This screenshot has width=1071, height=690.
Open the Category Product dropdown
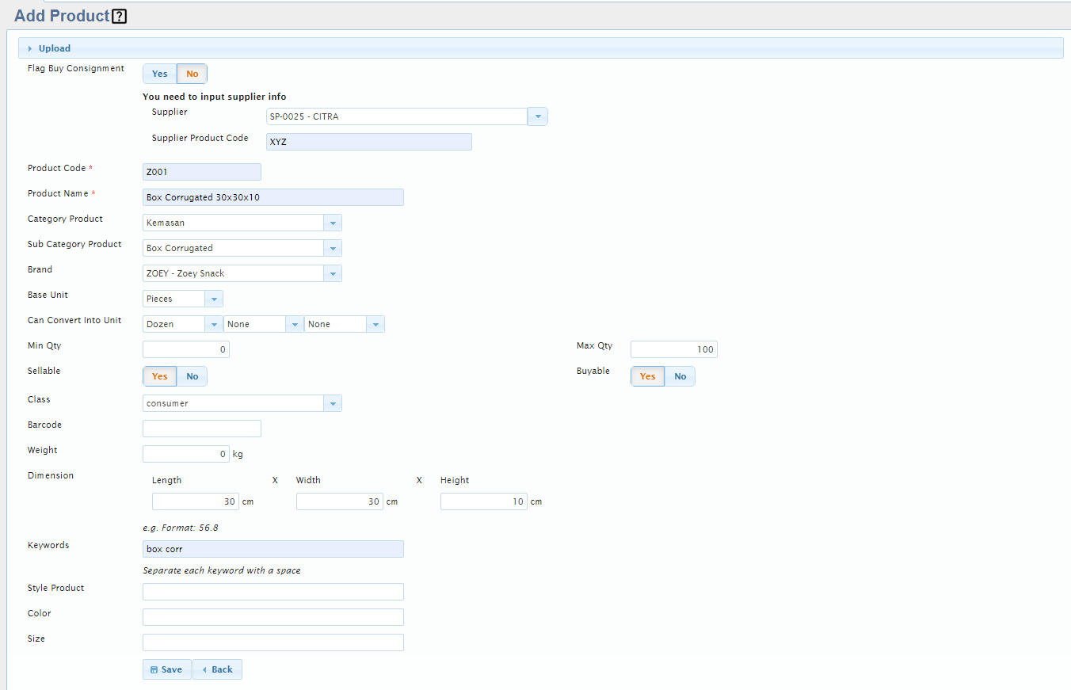(333, 223)
